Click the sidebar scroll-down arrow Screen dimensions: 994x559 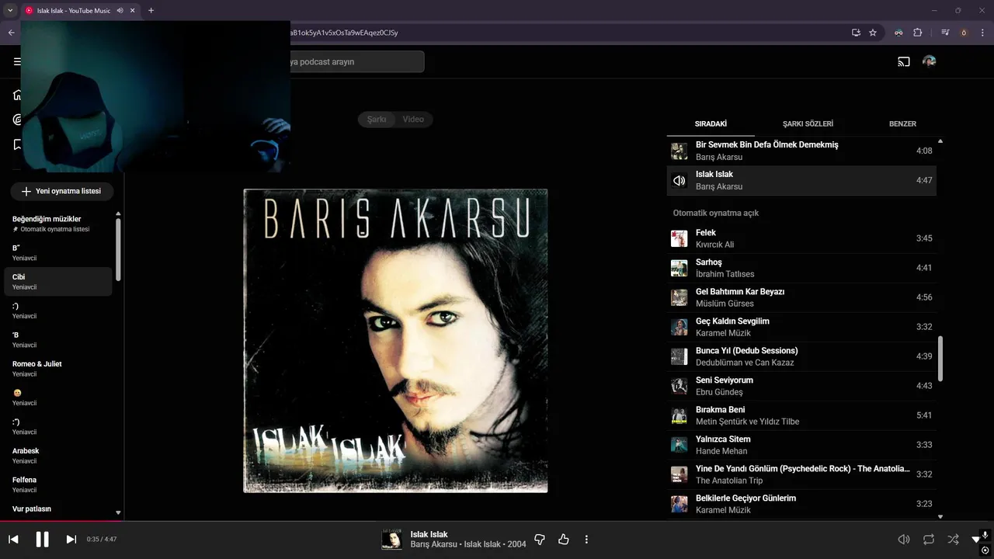(x=118, y=512)
